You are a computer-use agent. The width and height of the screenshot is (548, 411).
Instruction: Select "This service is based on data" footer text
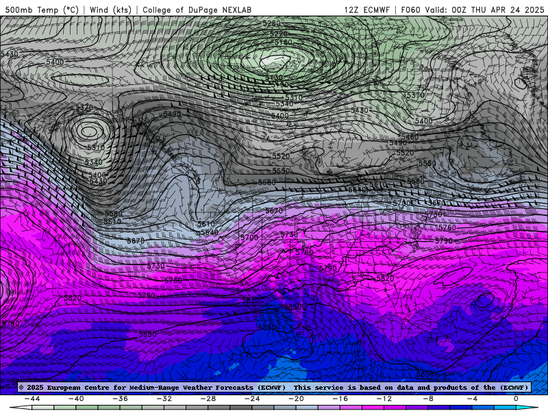coord(353,387)
